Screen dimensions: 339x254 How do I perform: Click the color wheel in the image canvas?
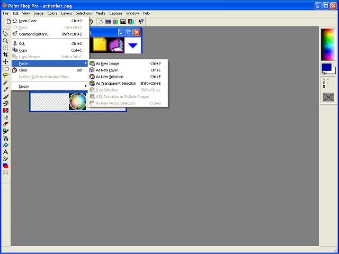click(77, 102)
